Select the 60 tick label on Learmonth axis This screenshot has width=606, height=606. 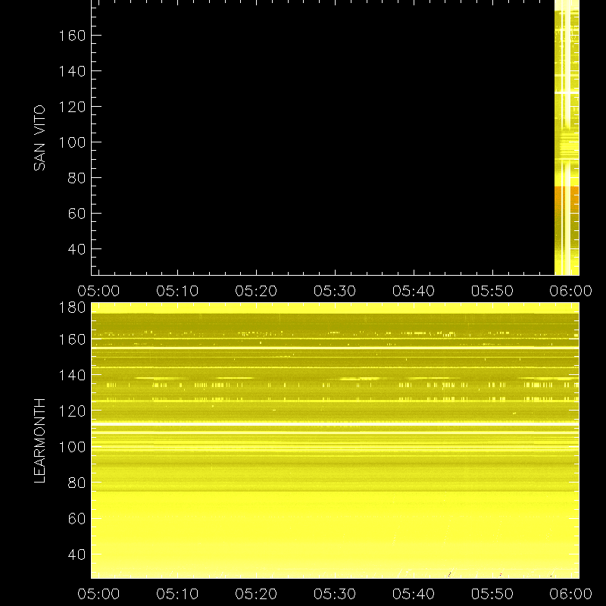(77, 518)
